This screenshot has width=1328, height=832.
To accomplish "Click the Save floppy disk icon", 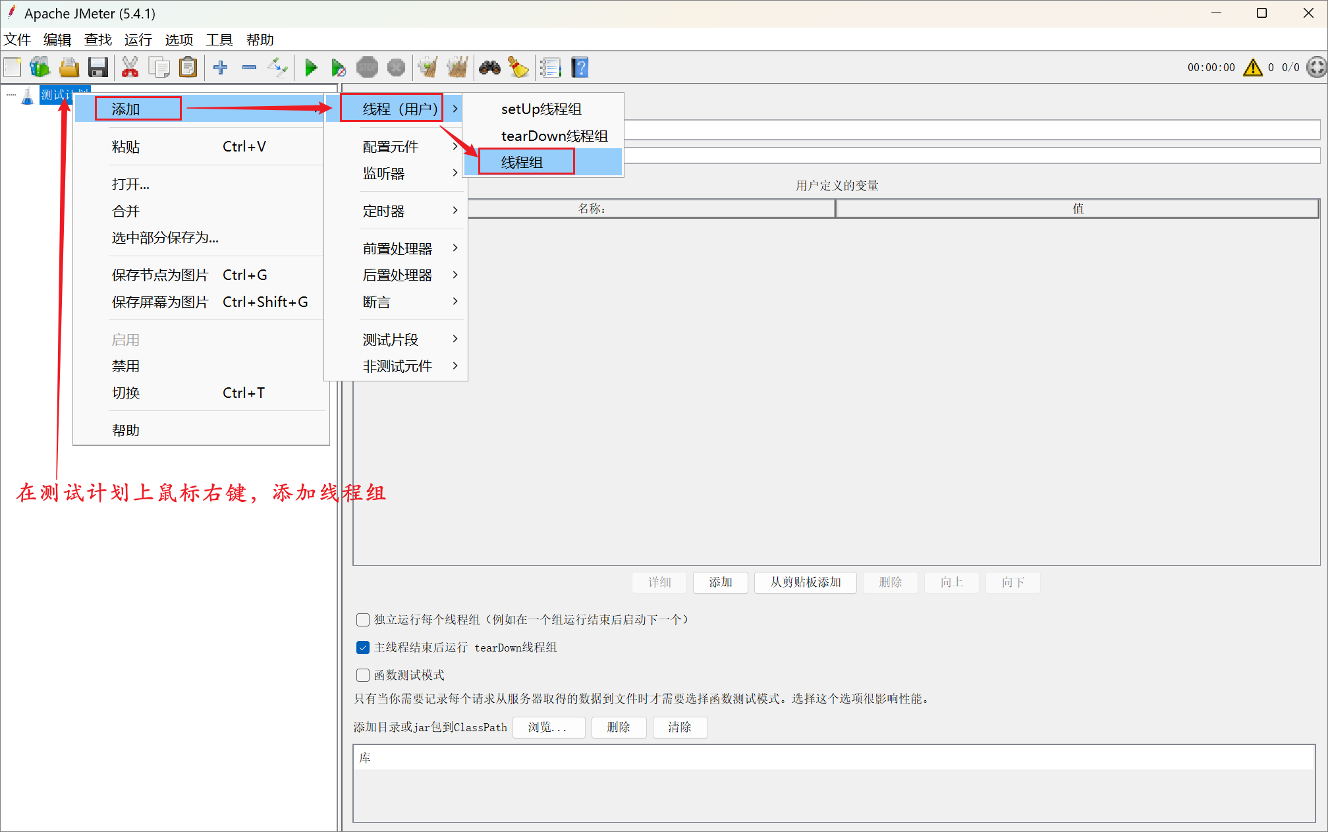I will click(x=98, y=67).
